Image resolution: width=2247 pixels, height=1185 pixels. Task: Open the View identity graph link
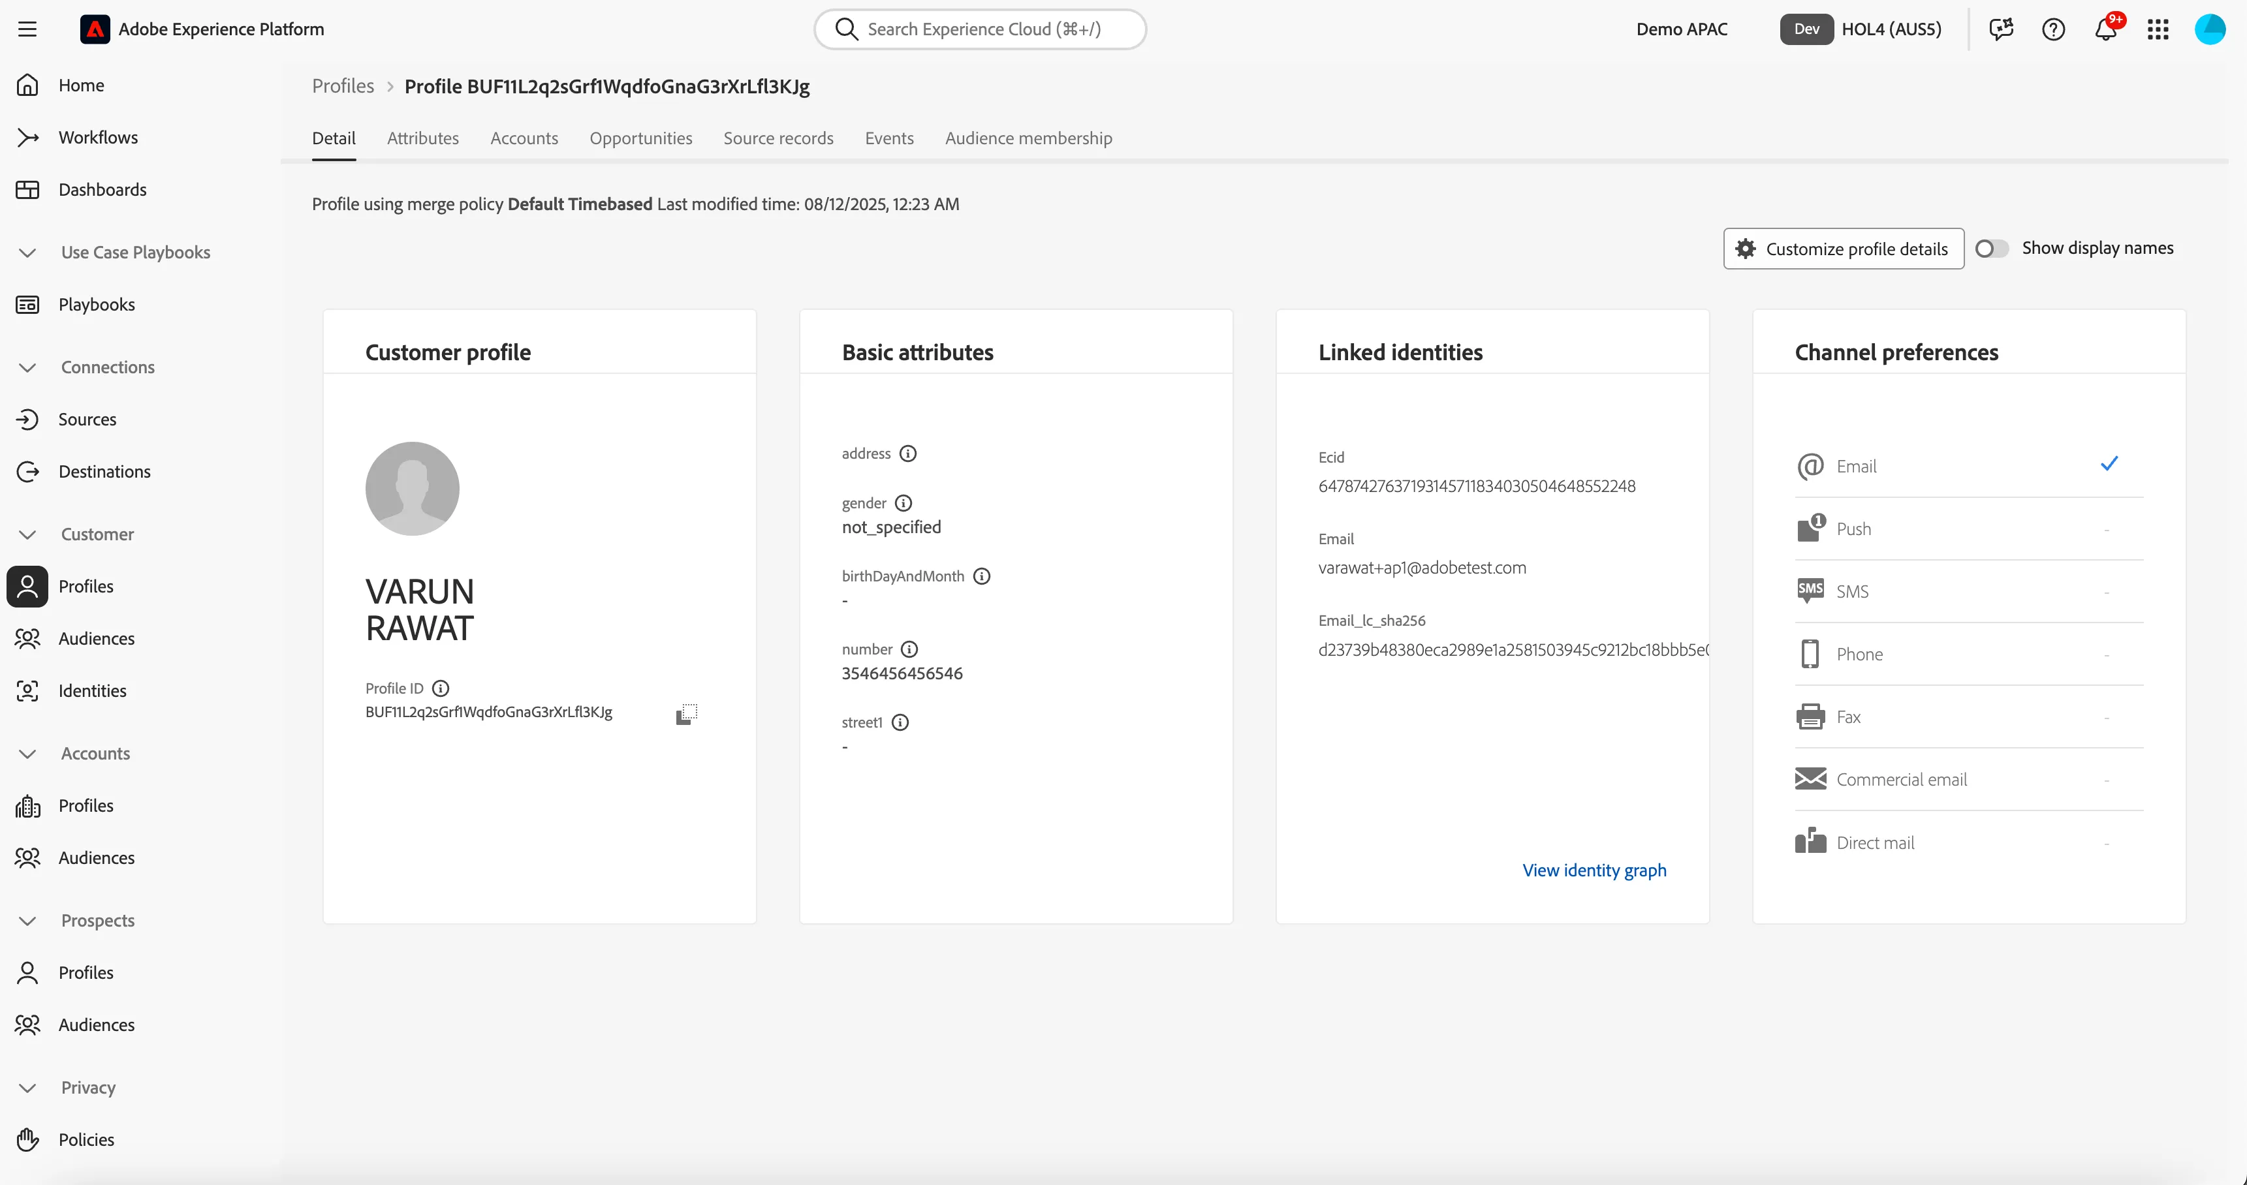pyautogui.click(x=1594, y=870)
